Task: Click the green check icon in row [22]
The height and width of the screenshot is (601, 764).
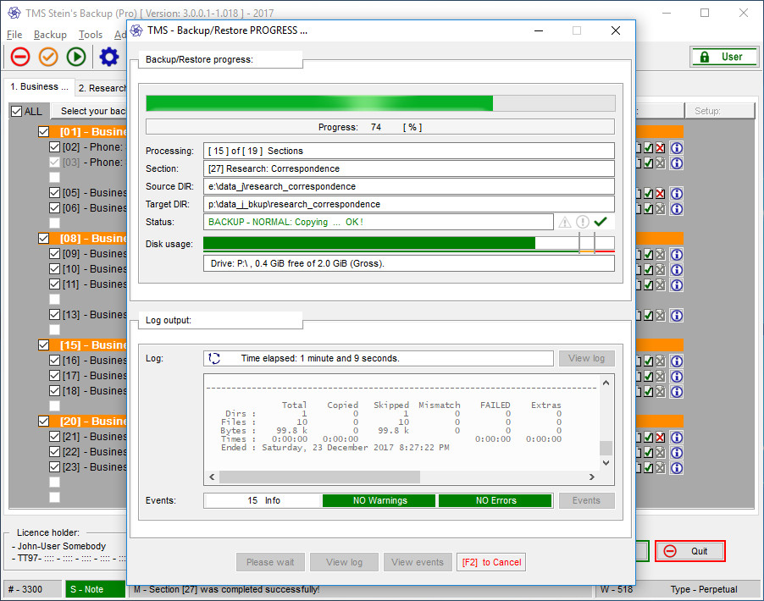Action: pos(648,453)
